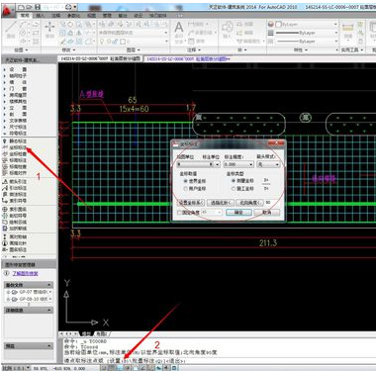Select 索引符号 tool in the sidebar
Image resolution: width=376 pixels, height=371 pixels.
coord(15,201)
